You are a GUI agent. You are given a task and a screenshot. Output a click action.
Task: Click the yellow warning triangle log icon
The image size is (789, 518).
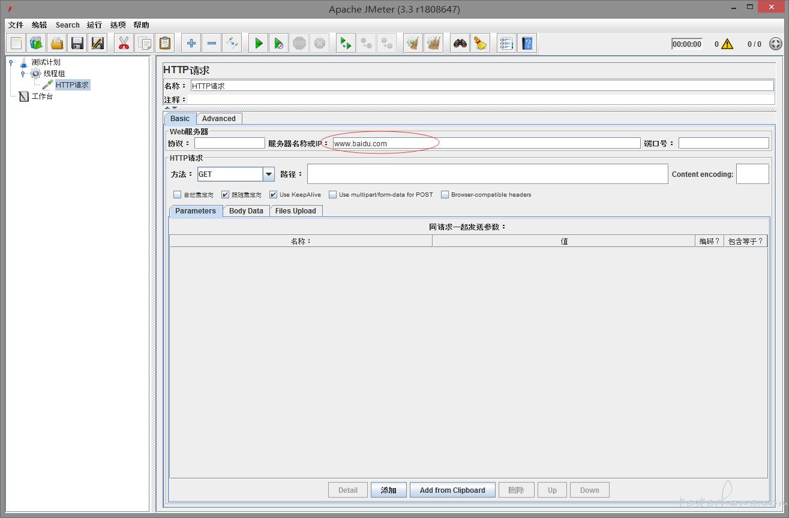click(727, 44)
